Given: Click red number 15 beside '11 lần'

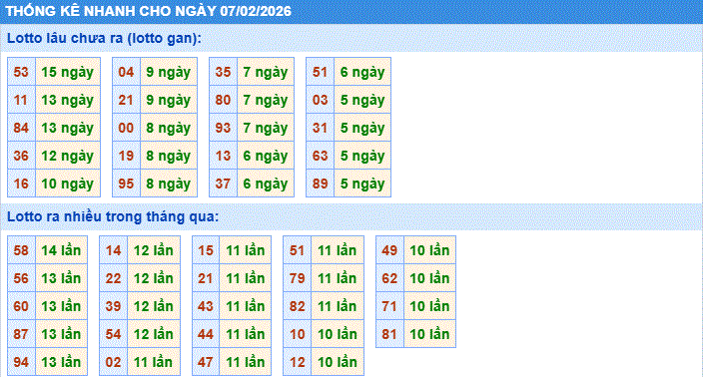Looking at the screenshot, I should pos(206,250).
